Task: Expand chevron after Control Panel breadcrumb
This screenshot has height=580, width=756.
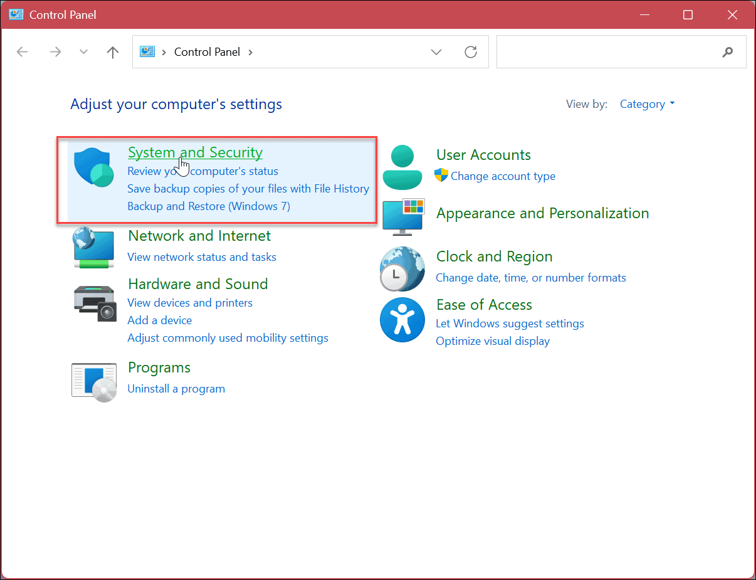Action: coord(251,52)
